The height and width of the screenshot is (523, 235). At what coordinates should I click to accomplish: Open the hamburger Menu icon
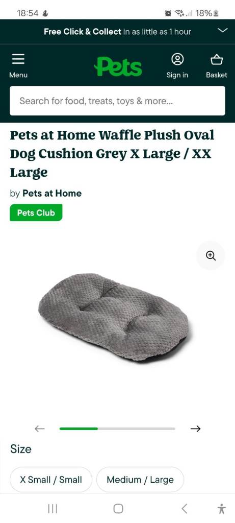pyautogui.click(x=18, y=59)
